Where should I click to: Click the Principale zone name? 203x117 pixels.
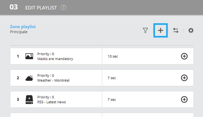pos(19,32)
